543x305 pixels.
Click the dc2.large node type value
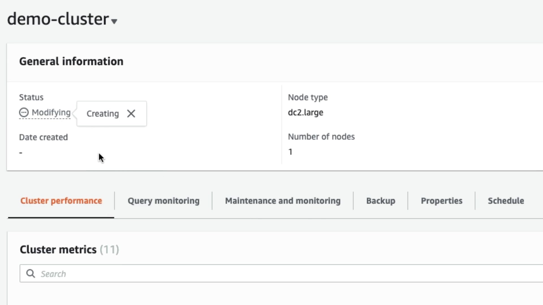(305, 112)
